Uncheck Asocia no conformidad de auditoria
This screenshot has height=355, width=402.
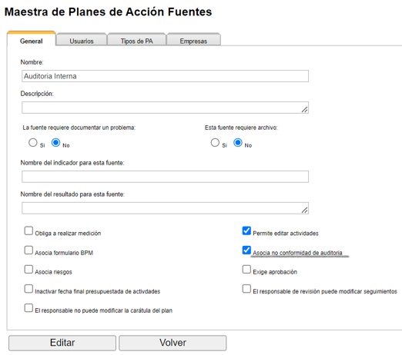coord(246,250)
